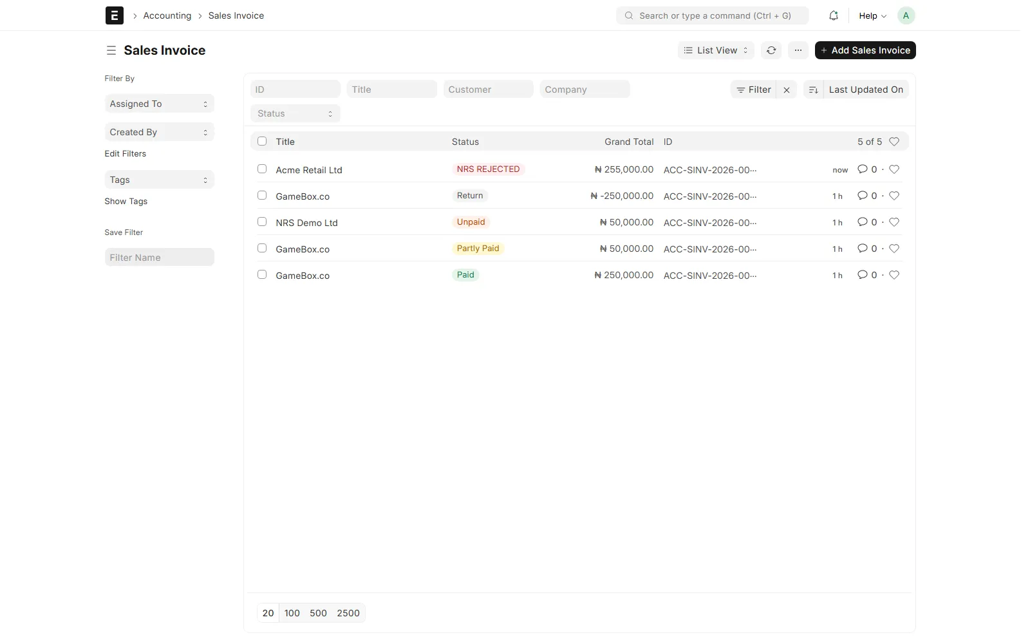Expand the Tags filter dropdown
1030x644 pixels.
pyautogui.click(x=159, y=180)
